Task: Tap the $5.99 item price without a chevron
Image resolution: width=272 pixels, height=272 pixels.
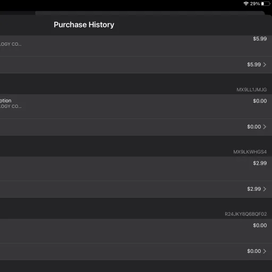Action: click(260, 39)
